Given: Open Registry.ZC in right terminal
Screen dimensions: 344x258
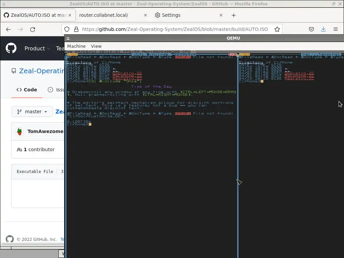Looking at the screenshot, I should click(x=299, y=78).
